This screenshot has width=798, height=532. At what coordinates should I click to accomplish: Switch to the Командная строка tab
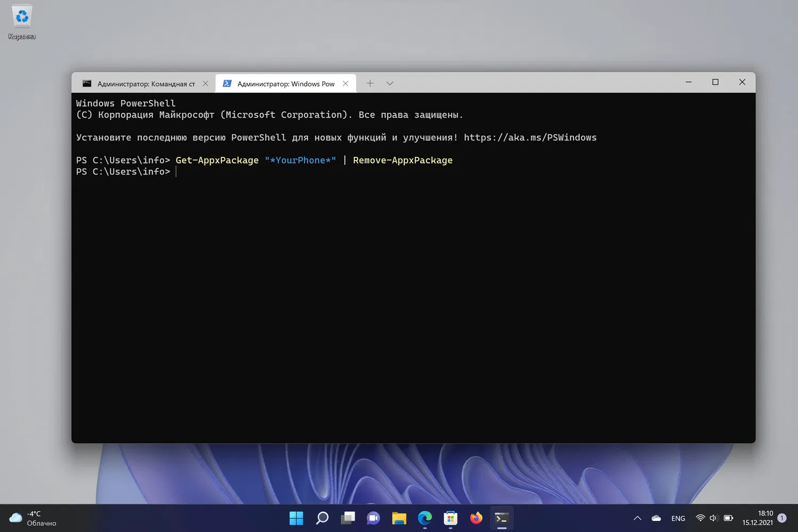143,84
